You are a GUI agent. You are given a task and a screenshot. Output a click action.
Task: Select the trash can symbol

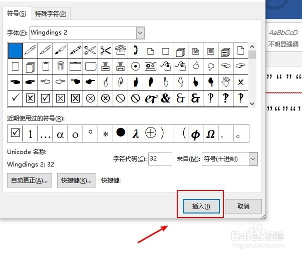[x=61, y=66]
